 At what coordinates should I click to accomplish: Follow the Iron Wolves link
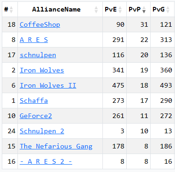pos(42,70)
